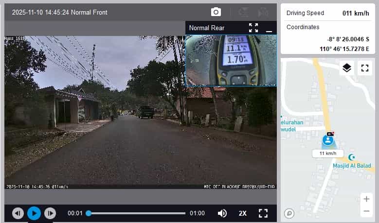Viewport: 379px width, 223px height.
Task: Enter fullscreen video playback mode
Action: tap(263, 213)
